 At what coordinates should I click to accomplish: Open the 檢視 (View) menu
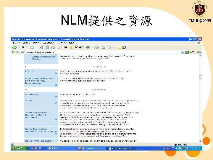tap(36, 43)
